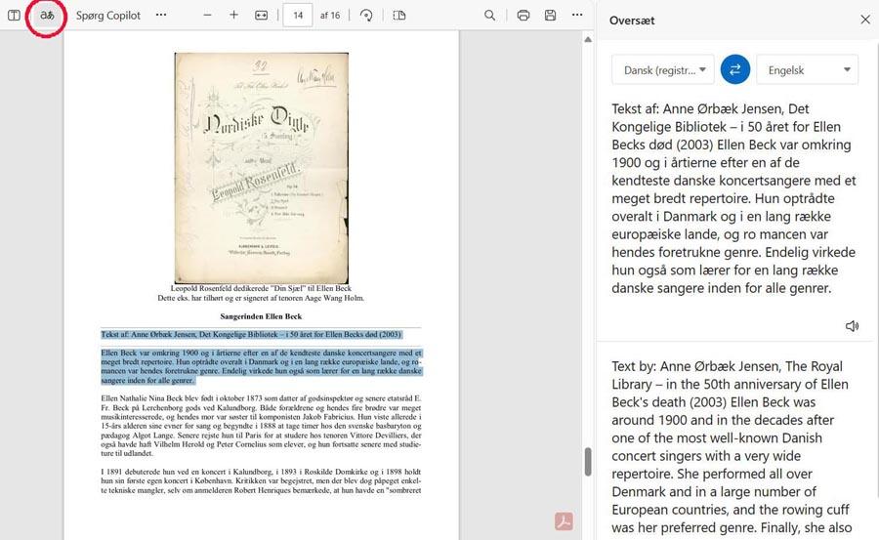879x540 pixels.
Task: Print the PDF document
Action: [523, 16]
